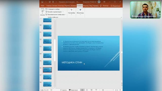This screenshot has width=162, height=91.
Task: Select slide 18 thumbnail
Action: (47, 84)
